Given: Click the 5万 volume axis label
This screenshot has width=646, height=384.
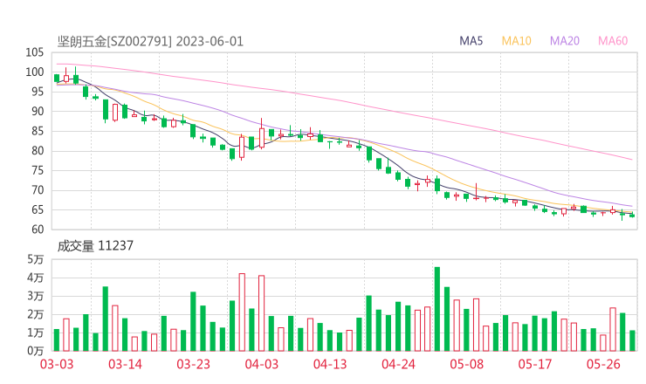Looking at the screenshot, I should pyautogui.click(x=36, y=259).
